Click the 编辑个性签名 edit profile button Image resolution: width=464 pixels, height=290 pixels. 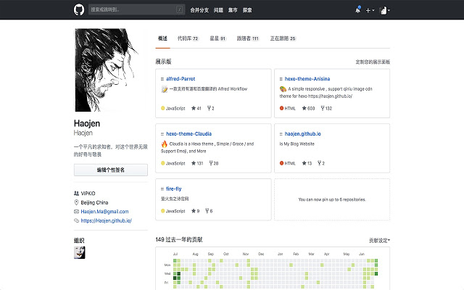111,170
